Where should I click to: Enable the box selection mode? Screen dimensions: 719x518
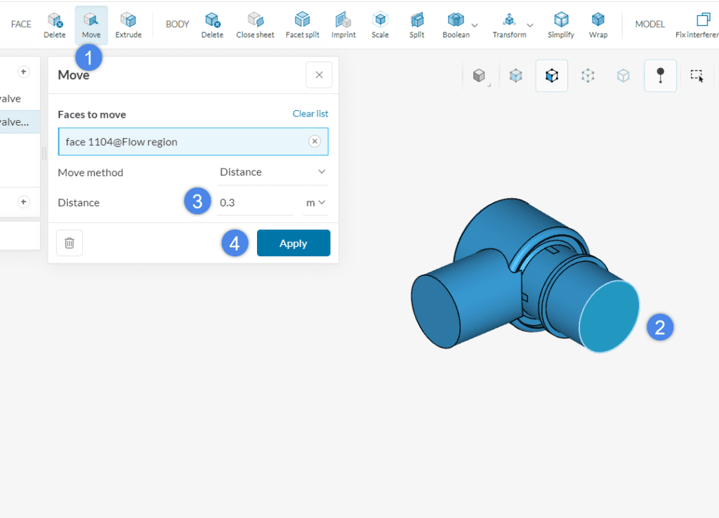697,76
